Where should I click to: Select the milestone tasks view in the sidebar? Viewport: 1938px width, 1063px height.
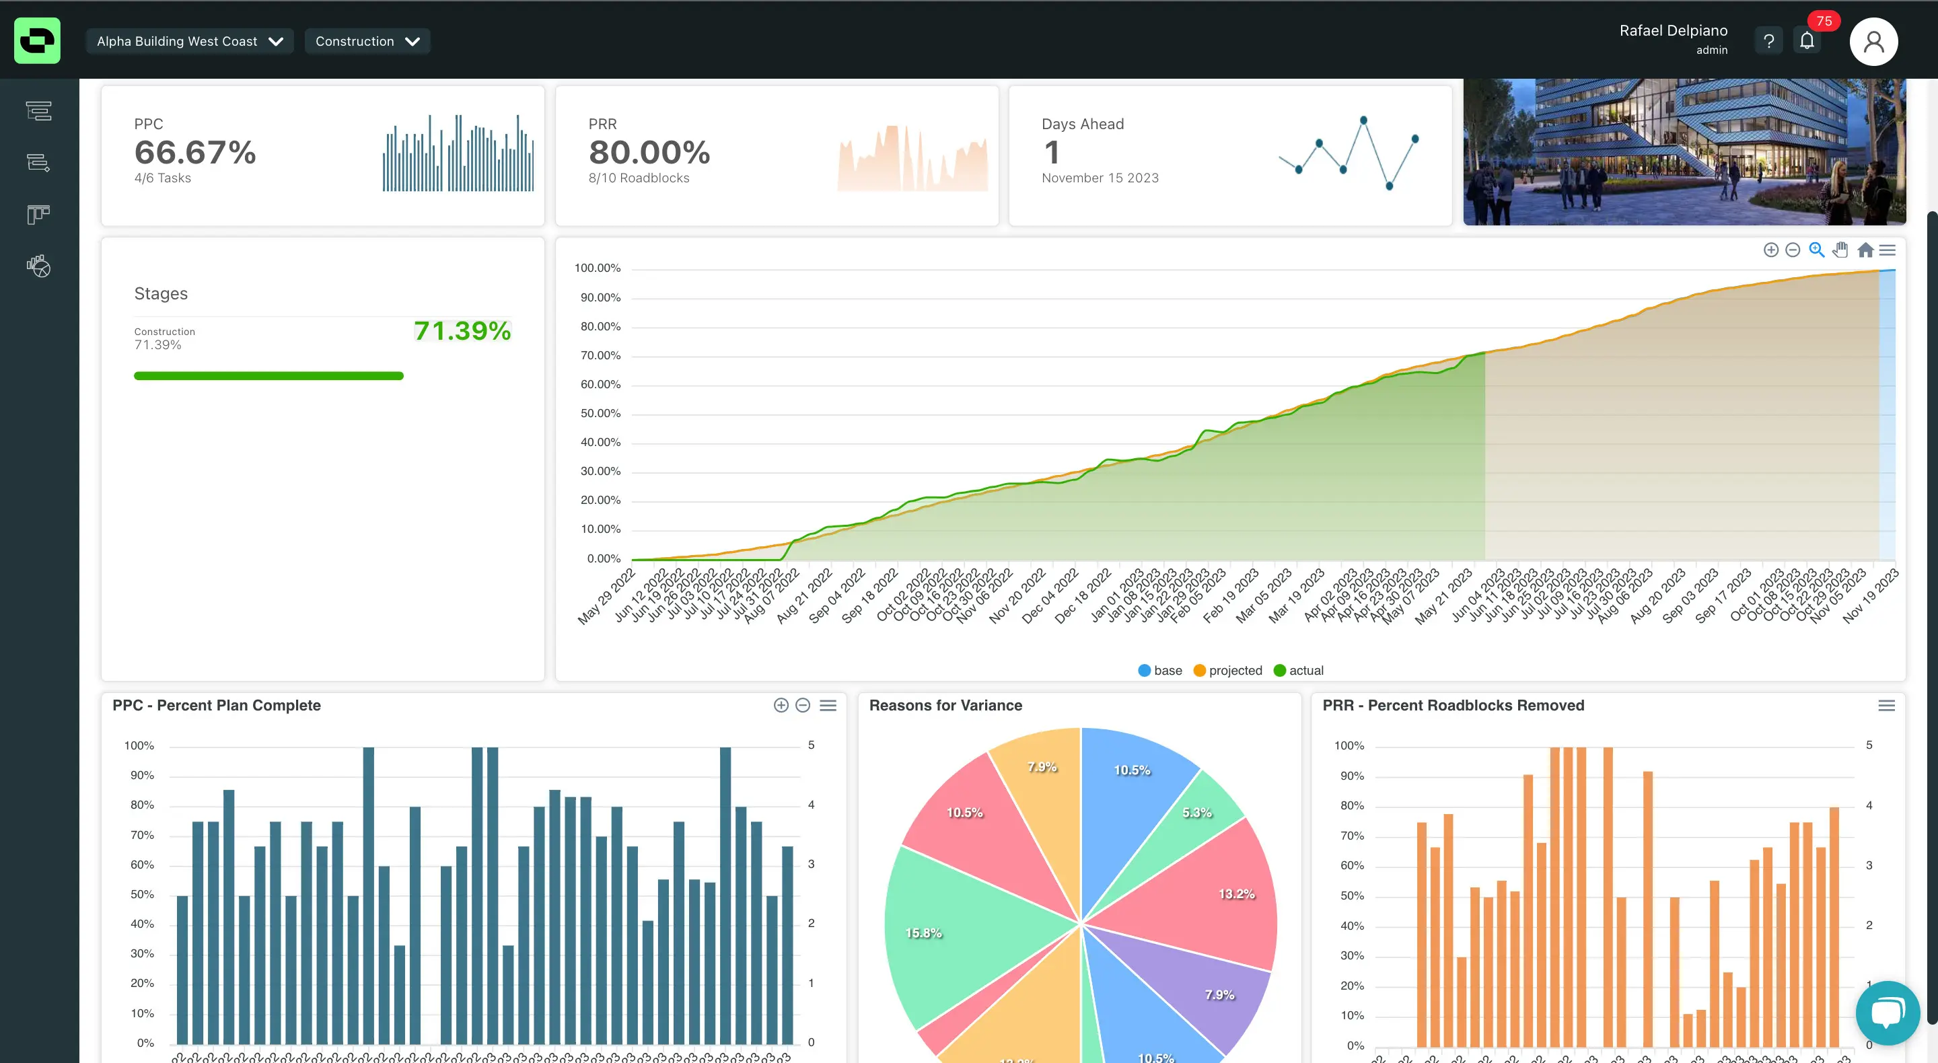(38, 163)
